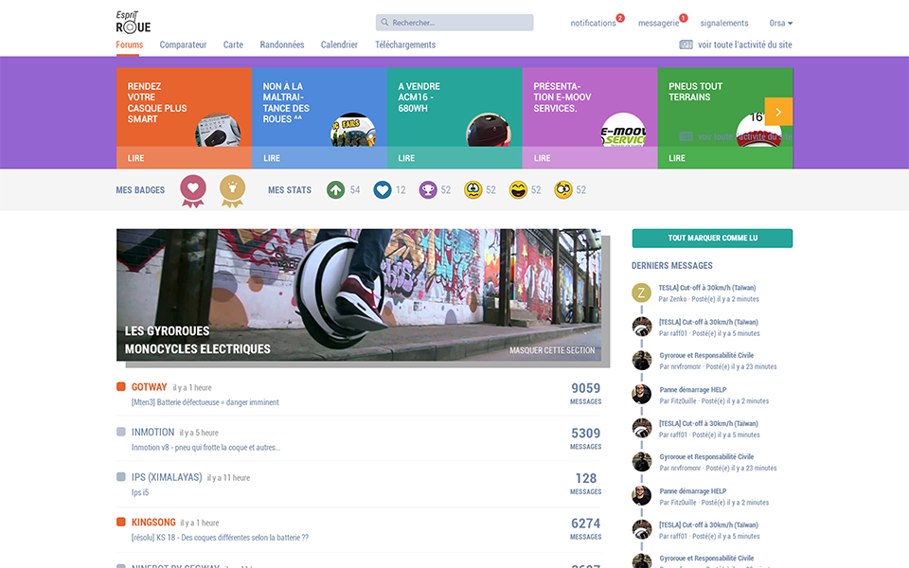Open the GOTWAY forum
Image resolution: width=909 pixels, height=568 pixels.
[x=149, y=387]
